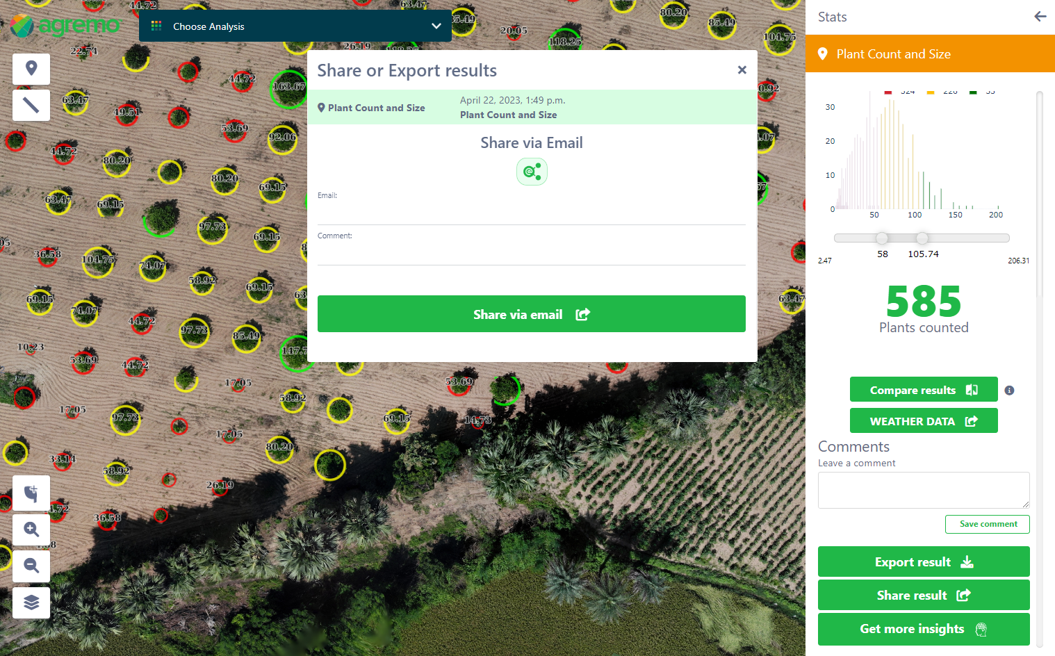1055x656 pixels.
Task: Click the add-annotation tool above zoom buttons
Action: click(x=31, y=493)
